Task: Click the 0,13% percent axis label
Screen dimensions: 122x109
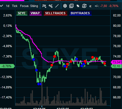Action: point(8,26)
